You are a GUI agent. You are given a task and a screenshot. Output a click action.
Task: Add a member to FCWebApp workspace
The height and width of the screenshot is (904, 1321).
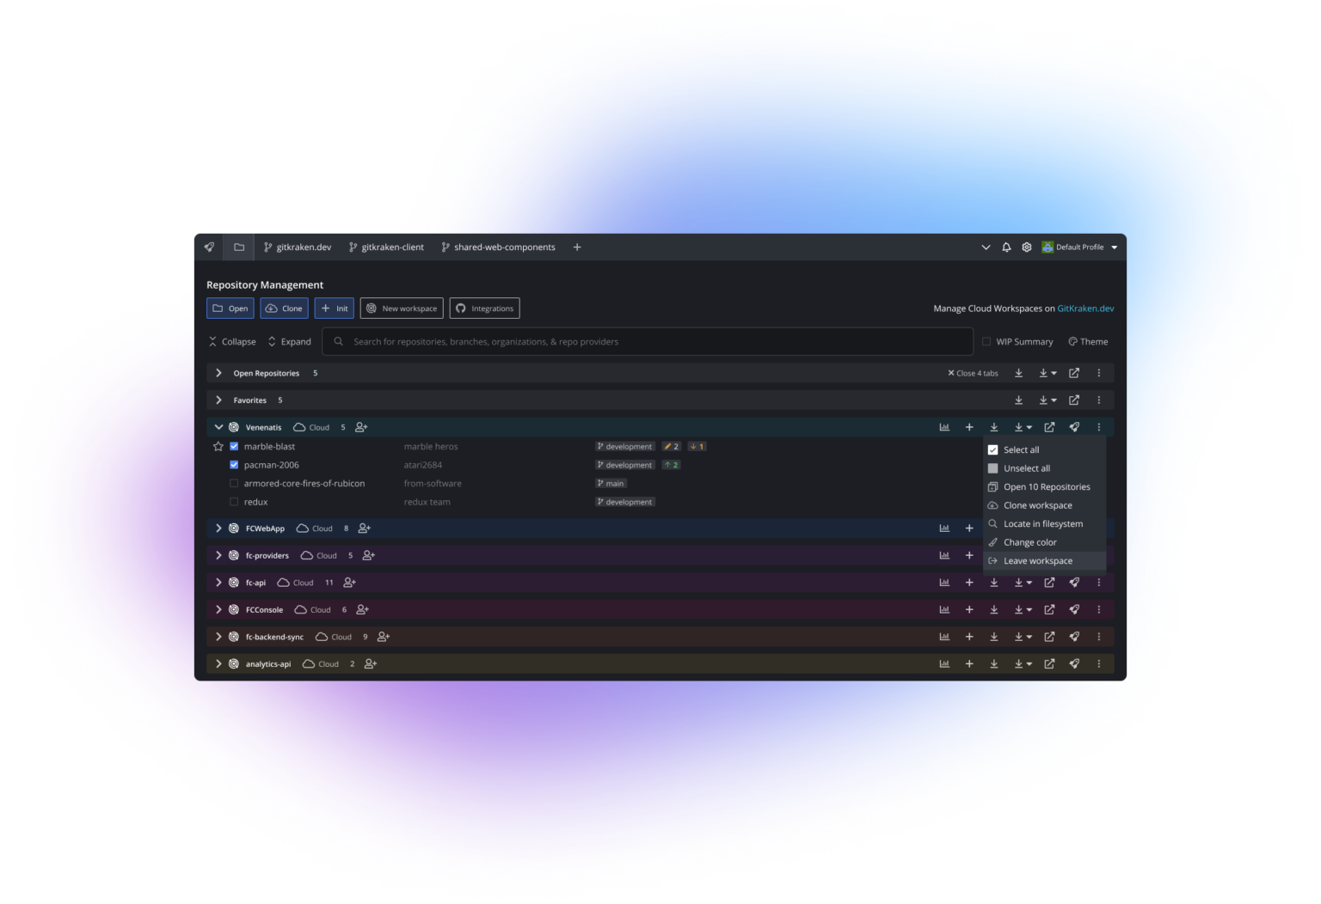(x=365, y=528)
